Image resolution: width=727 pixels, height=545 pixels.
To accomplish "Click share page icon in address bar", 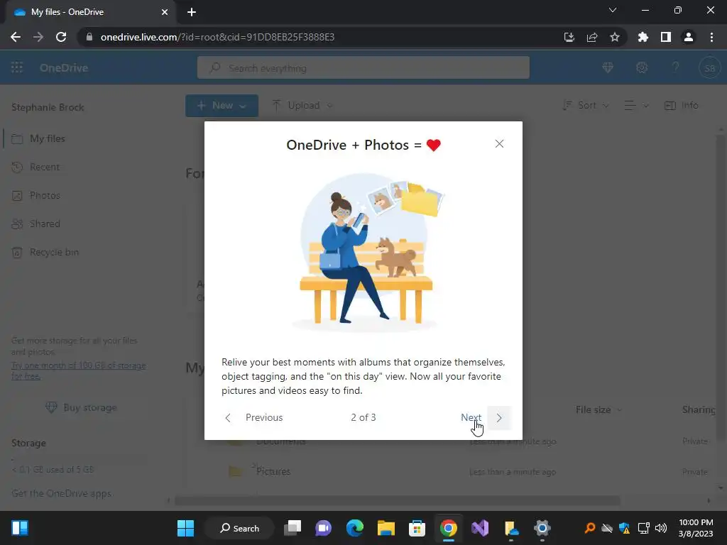I will point(591,37).
